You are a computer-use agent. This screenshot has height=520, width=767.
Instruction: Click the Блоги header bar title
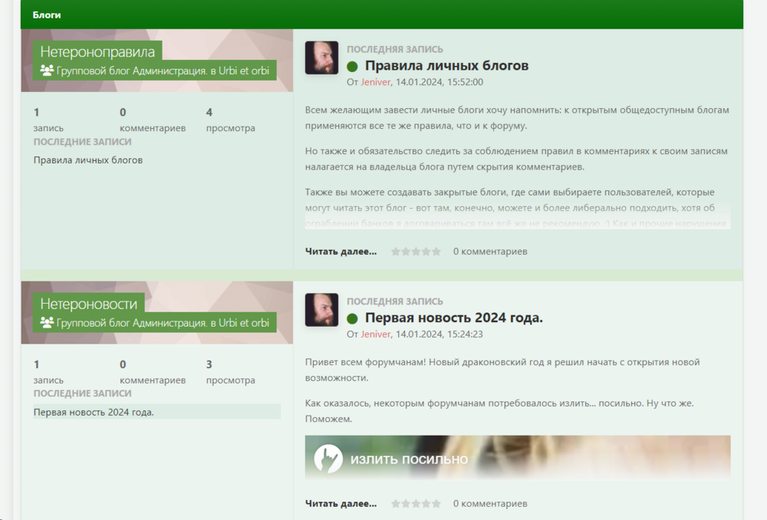pyautogui.click(x=47, y=15)
